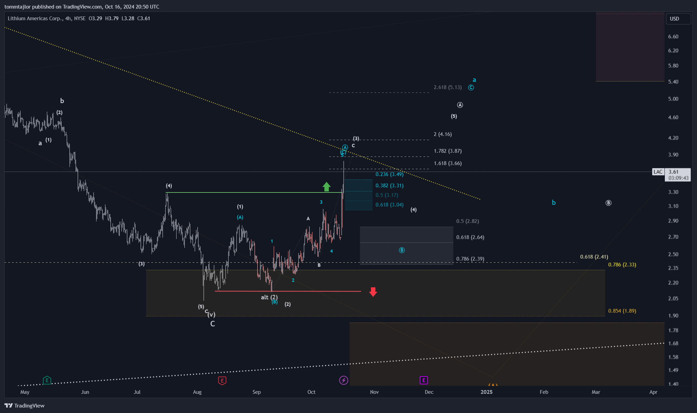The width and height of the screenshot is (697, 413).
Task: Click the TradingView logo at bottom left
Action: pyautogui.click(x=25, y=405)
